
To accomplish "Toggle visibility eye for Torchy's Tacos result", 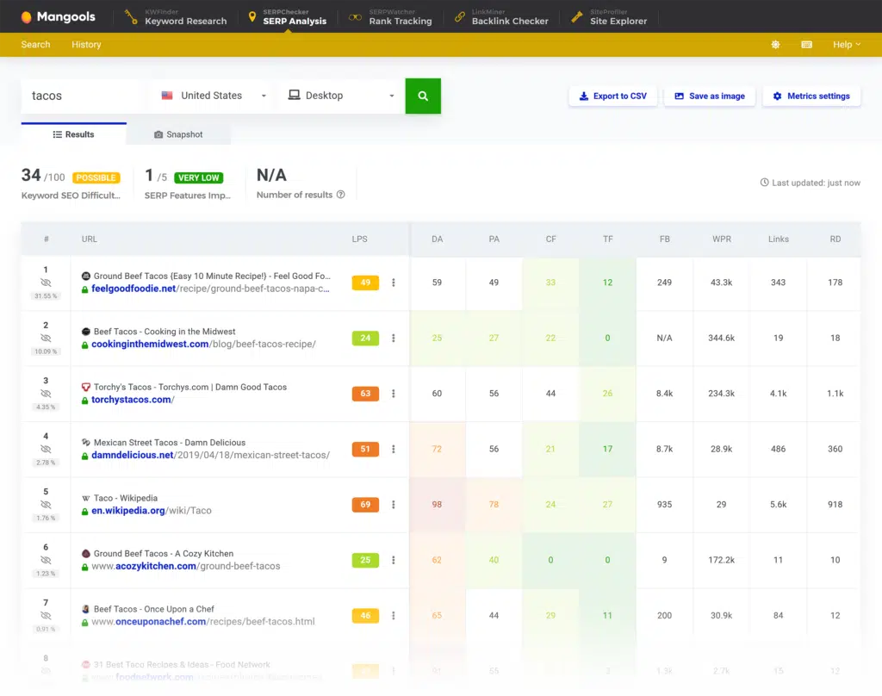I will point(47,394).
